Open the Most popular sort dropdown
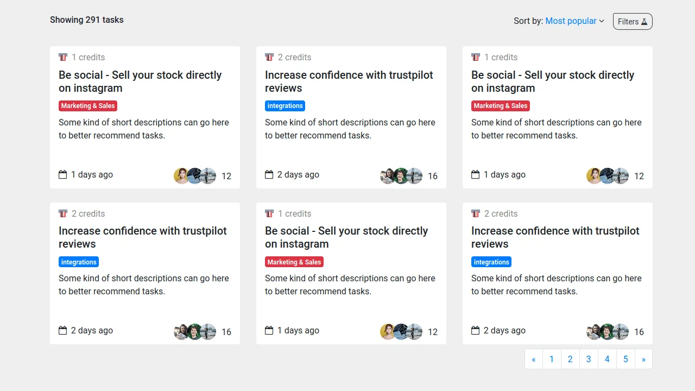 tap(571, 21)
